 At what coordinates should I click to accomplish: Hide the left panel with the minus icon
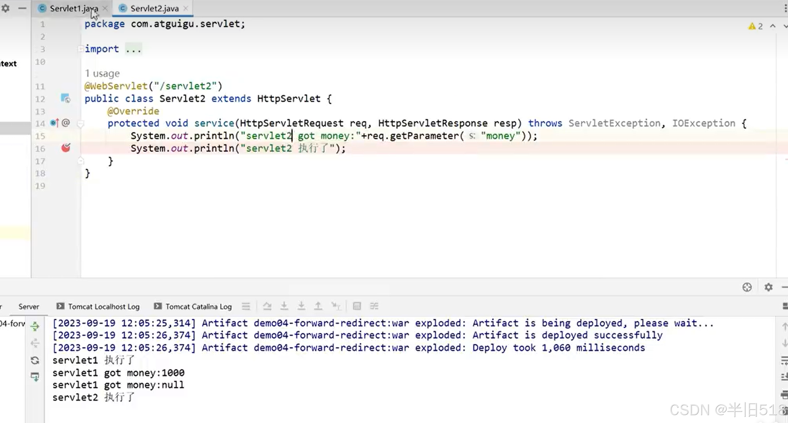point(22,8)
